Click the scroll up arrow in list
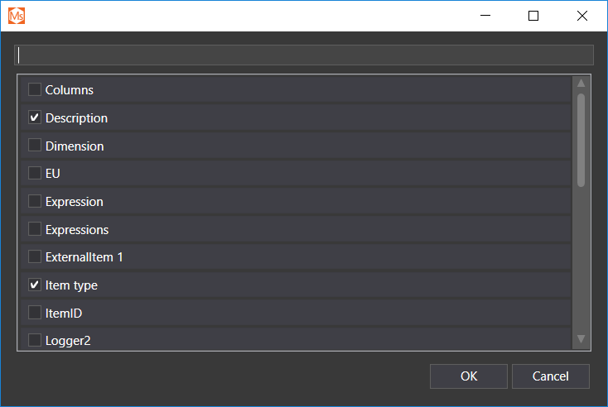This screenshot has width=608, height=407. 581,83
